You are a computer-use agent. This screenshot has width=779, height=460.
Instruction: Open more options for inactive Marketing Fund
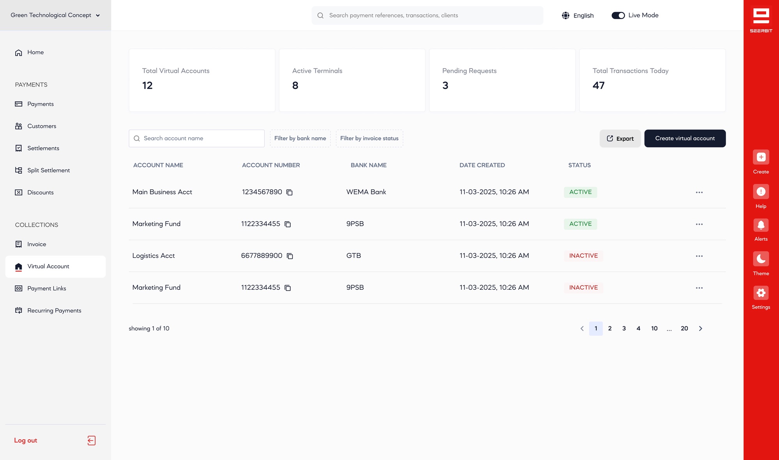tap(699, 288)
